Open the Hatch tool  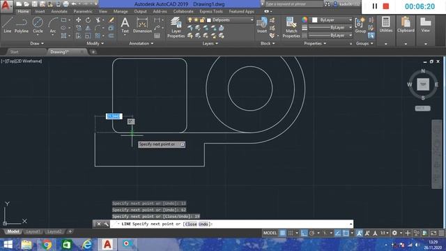click(x=63, y=36)
